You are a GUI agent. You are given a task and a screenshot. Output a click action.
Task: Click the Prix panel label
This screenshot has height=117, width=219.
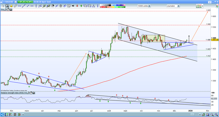tap(2, 10)
